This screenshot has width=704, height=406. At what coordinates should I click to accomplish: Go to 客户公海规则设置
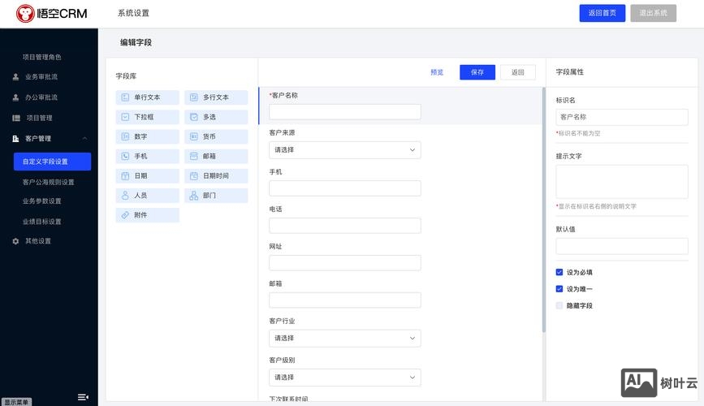click(x=49, y=183)
